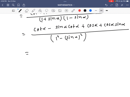Open the search magnifier
130x97 pixels.
(x=13, y=5)
